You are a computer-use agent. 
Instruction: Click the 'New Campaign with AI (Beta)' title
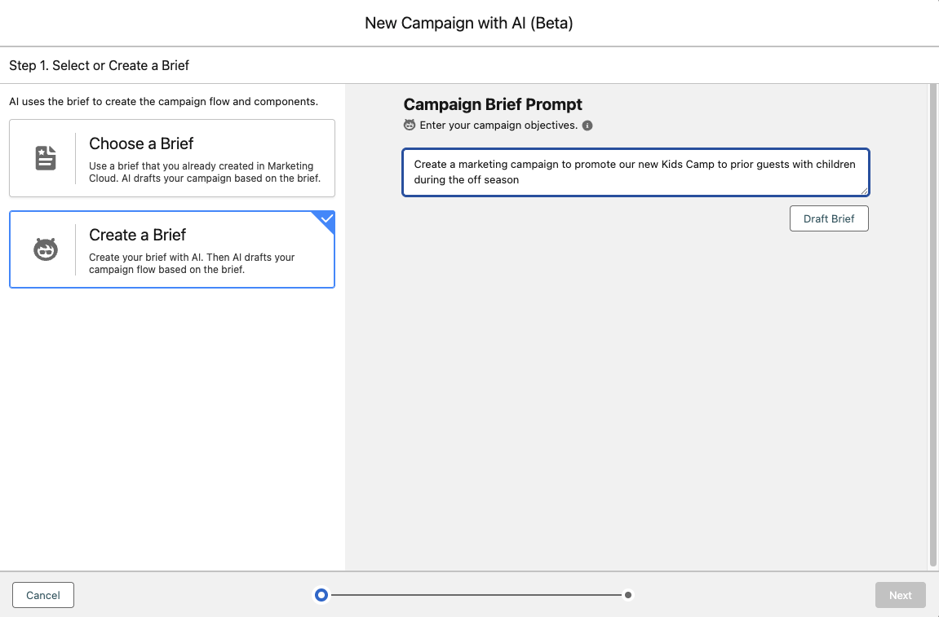tap(469, 23)
